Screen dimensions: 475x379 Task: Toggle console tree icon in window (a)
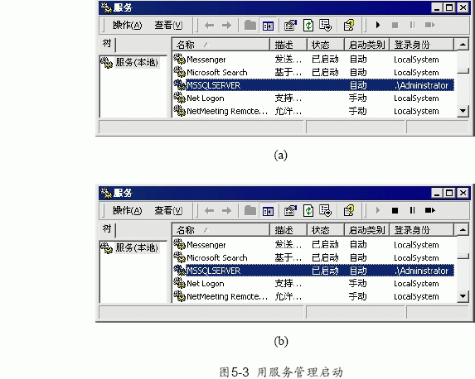pyautogui.click(x=268, y=26)
